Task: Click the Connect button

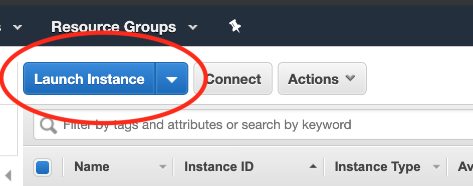Action: click(x=233, y=78)
